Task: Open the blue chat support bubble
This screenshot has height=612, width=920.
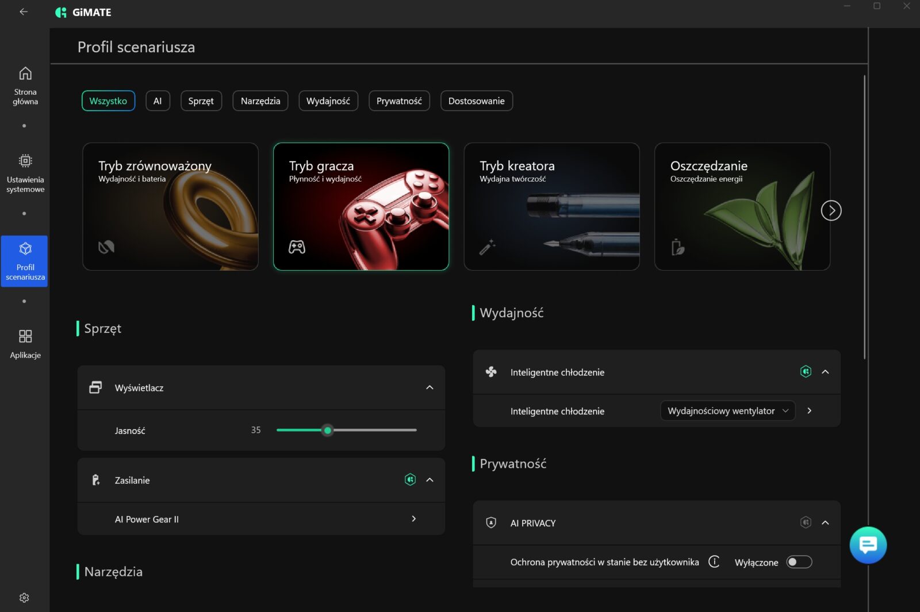Action: [868, 545]
